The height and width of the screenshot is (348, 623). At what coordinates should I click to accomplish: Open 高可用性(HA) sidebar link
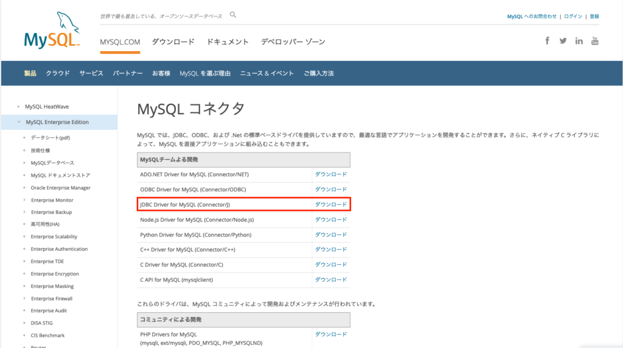click(45, 224)
